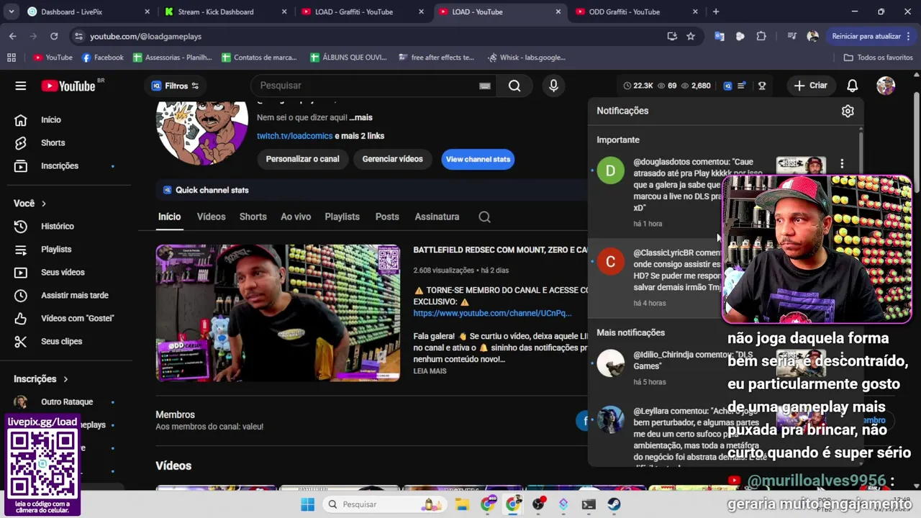Image resolution: width=921 pixels, height=518 pixels.
Task: Open notification settings gear
Action: [848, 111]
